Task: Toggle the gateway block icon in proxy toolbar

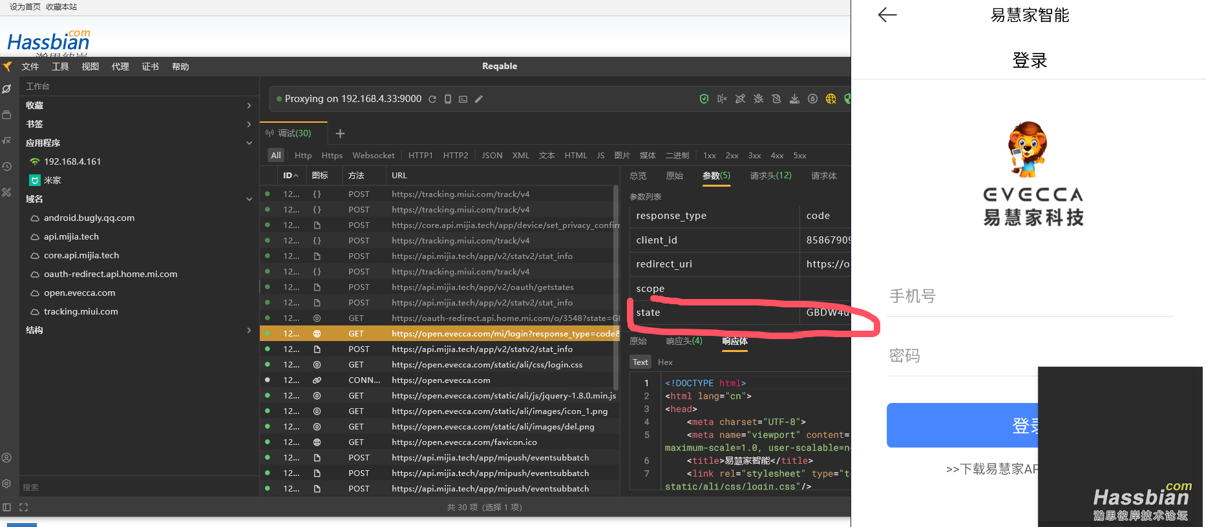Action: [776, 99]
